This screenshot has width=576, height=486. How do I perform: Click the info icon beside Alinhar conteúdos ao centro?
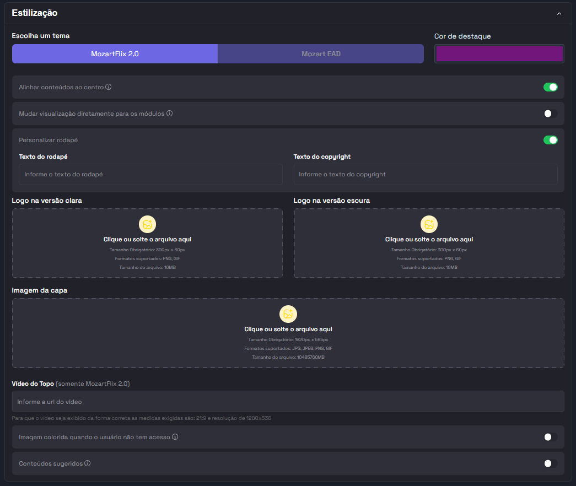click(x=109, y=87)
